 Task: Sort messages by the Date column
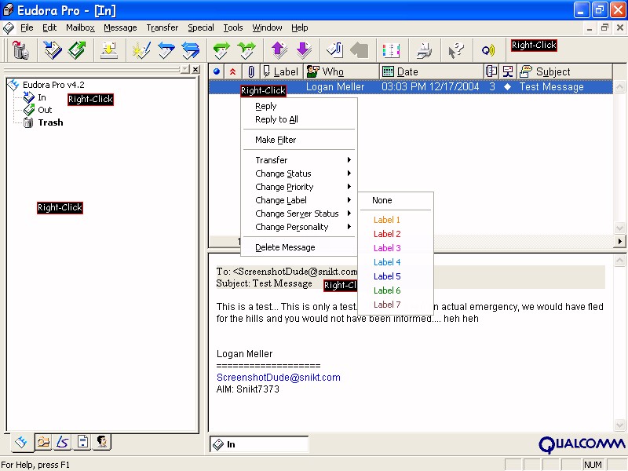pos(431,71)
